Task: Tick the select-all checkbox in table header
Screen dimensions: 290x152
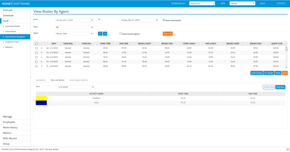Action: tap(37, 44)
